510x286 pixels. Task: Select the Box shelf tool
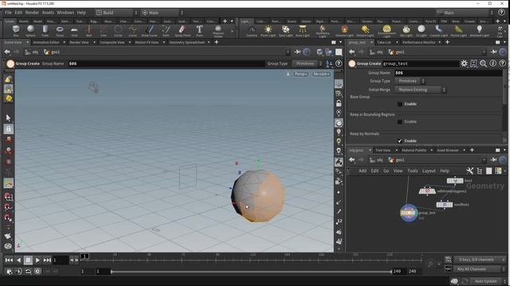16,31
